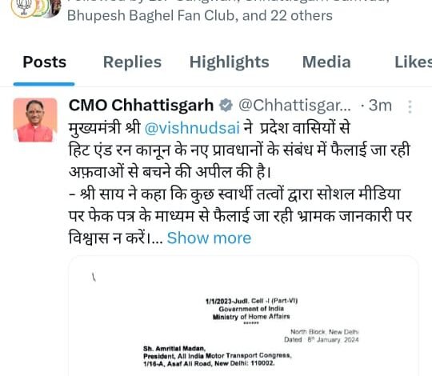Screen dimensions: 432x376
Task: Open the Posts tab
Action: (x=44, y=62)
